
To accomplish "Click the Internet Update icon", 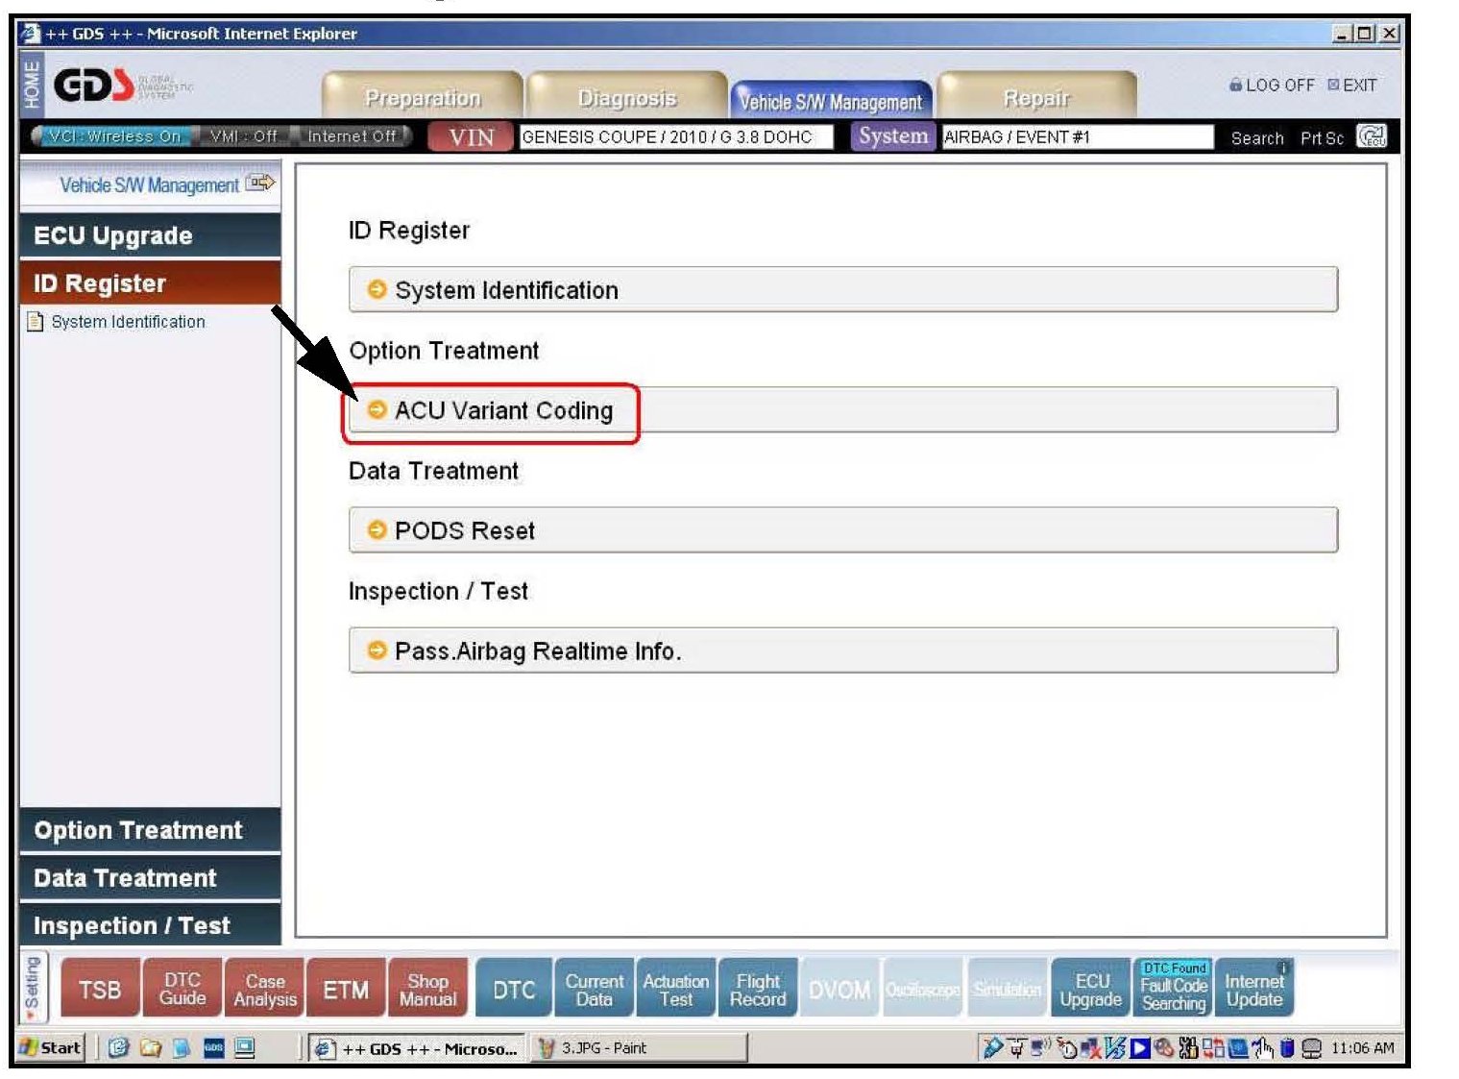I will (x=1253, y=989).
